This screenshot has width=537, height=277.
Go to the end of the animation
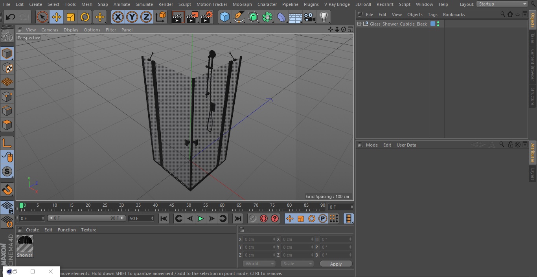[x=238, y=218]
